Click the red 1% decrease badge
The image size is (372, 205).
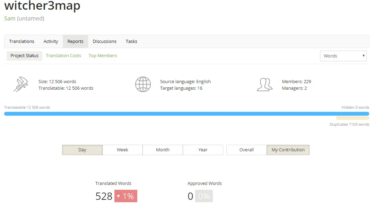126,196
